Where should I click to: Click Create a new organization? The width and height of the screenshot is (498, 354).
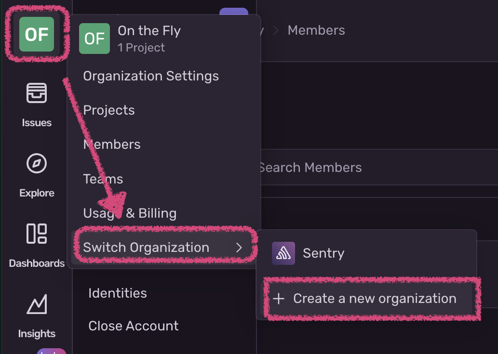[374, 299]
